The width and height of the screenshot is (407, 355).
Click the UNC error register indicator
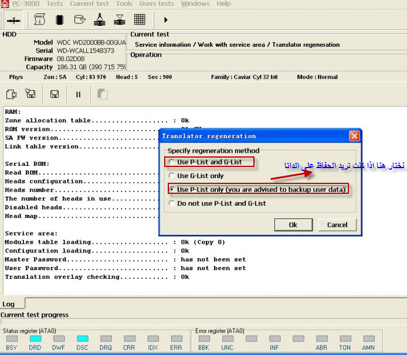pyautogui.click(x=228, y=339)
